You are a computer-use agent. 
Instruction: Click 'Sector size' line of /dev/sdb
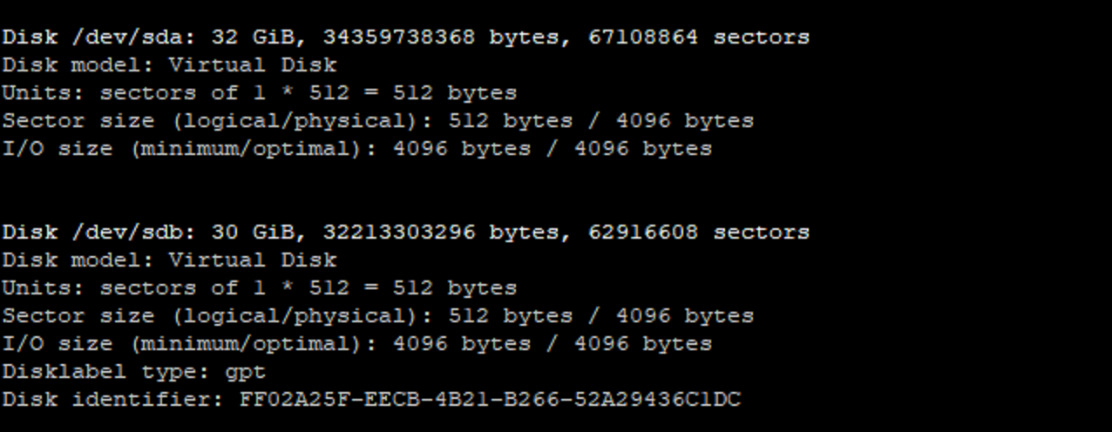377,316
